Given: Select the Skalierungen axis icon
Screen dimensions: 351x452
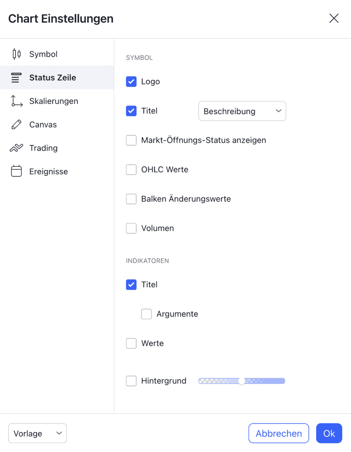Looking at the screenshot, I should click(17, 101).
